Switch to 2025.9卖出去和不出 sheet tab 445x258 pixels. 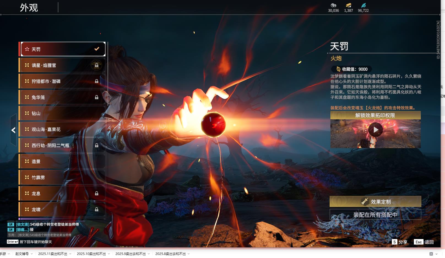[x=131, y=254]
